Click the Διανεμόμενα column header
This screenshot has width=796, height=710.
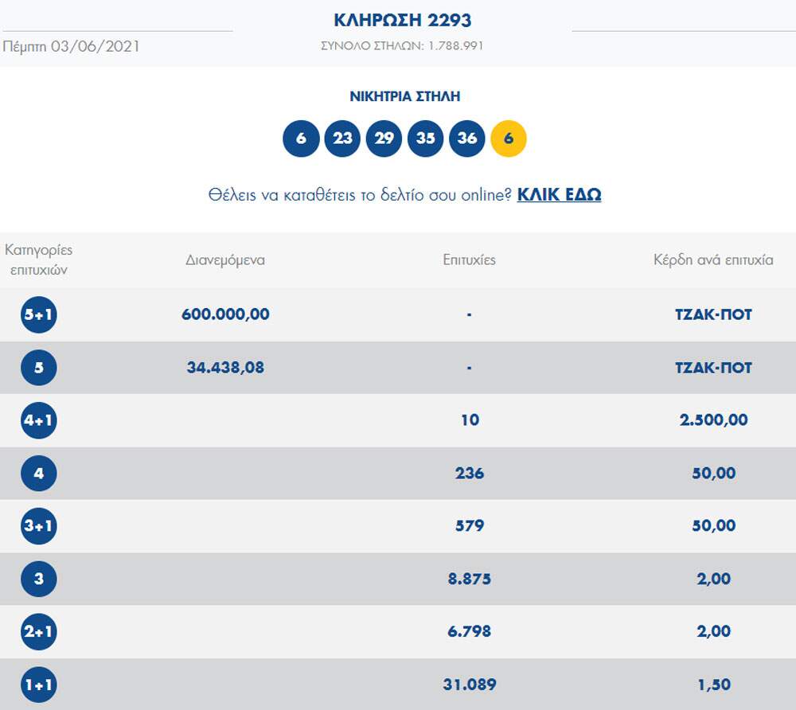coord(225,260)
